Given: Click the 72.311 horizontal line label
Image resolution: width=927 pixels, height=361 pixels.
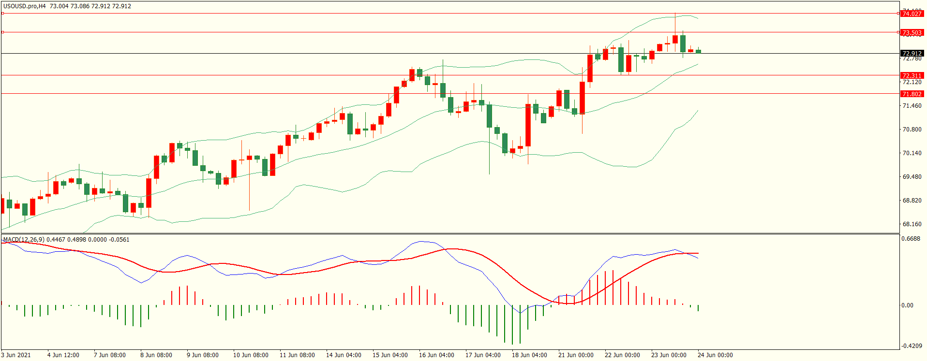Looking at the screenshot, I should 912,75.
